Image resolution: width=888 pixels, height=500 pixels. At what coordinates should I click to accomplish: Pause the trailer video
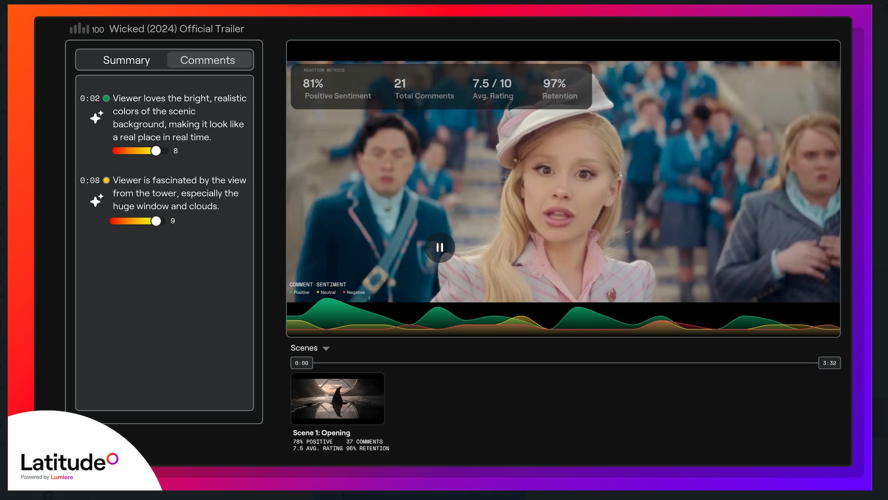pos(440,247)
